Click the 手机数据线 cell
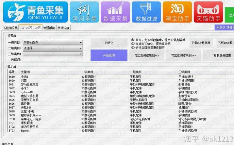This screenshot has height=145, width=234. [x=186, y=77]
